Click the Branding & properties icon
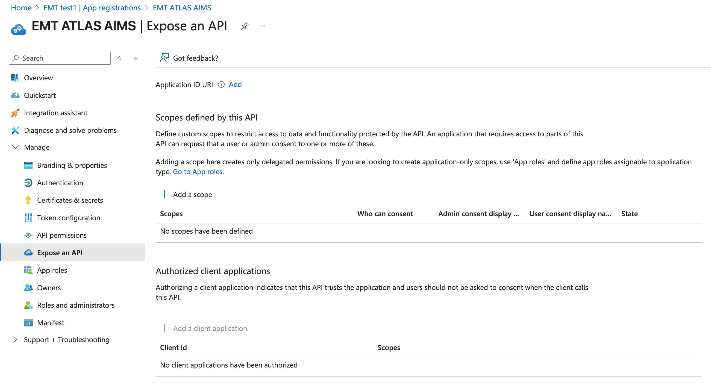The height and width of the screenshot is (388, 711). (28, 165)
